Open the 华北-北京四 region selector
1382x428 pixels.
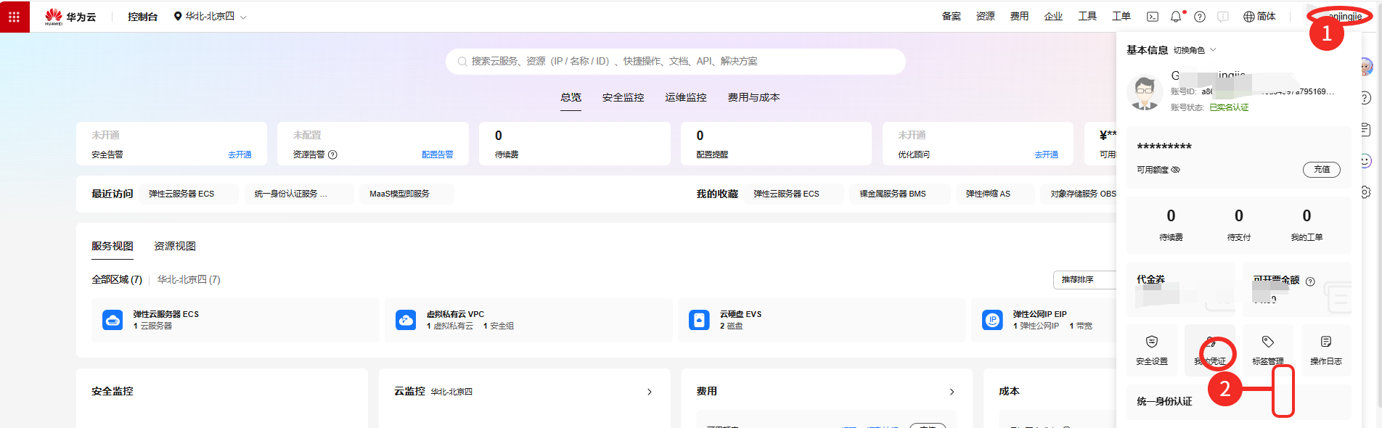pyautogui.click(x=210, y=17)
